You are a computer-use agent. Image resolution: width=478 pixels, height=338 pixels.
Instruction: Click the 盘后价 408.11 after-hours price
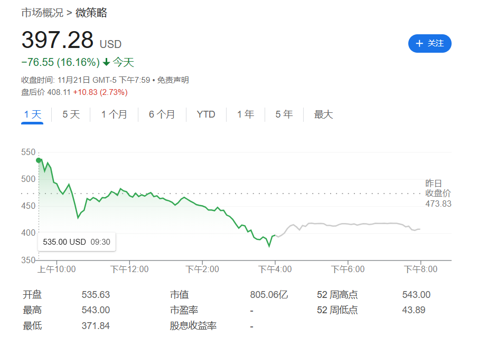click(x=46, y=92)
